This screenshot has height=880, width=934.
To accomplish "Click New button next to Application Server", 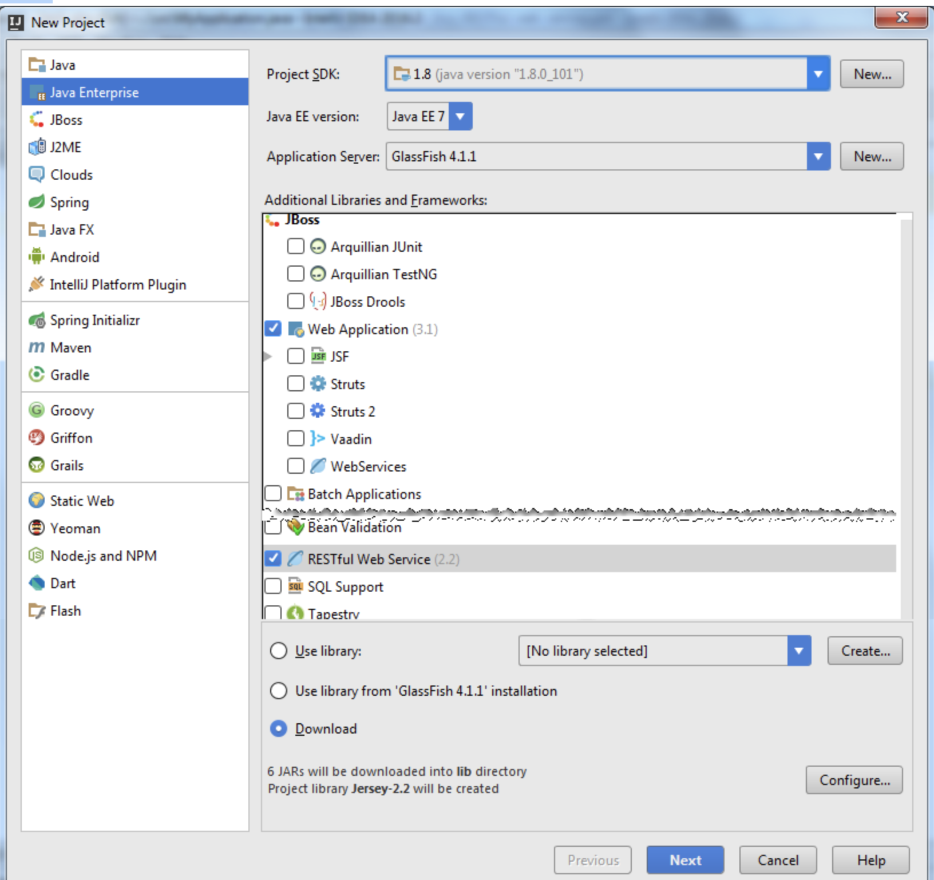I will [872, 157].
